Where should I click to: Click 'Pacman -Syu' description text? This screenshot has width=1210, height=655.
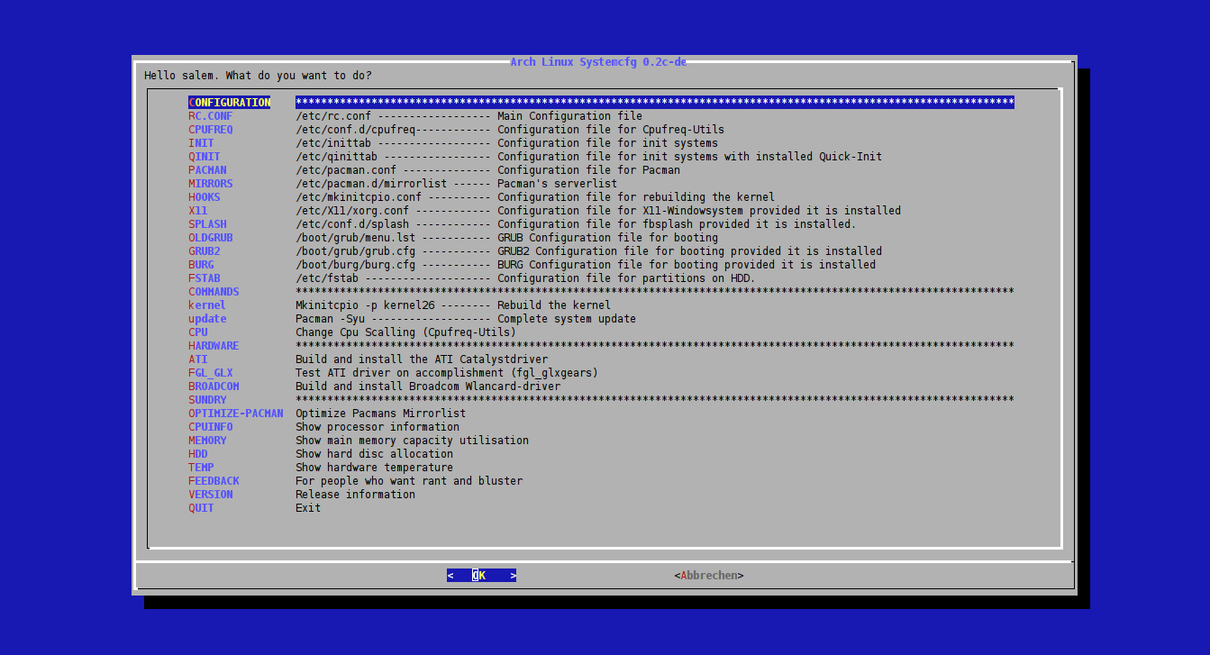(330, 319)
